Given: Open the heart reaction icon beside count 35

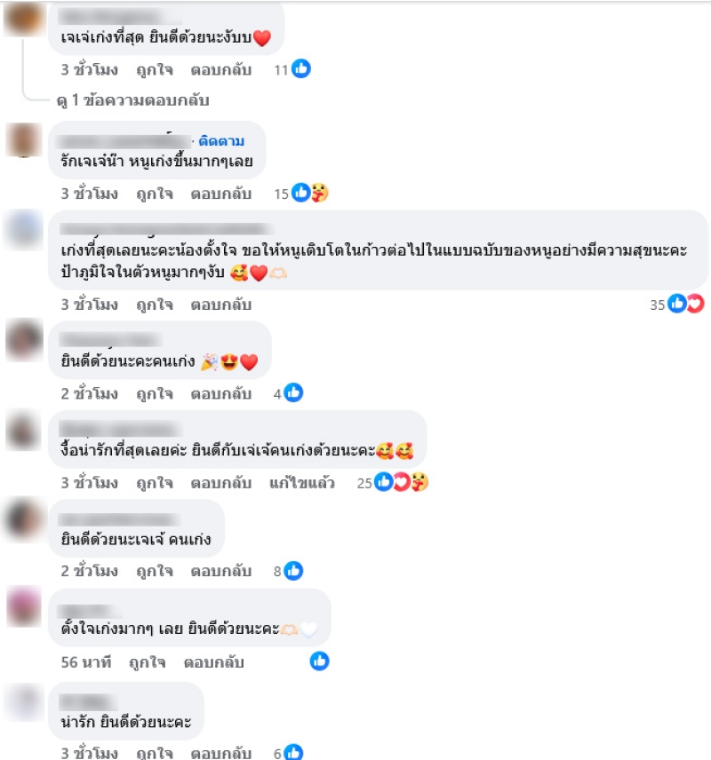Looking at the screenshot, I should [696, 304].
